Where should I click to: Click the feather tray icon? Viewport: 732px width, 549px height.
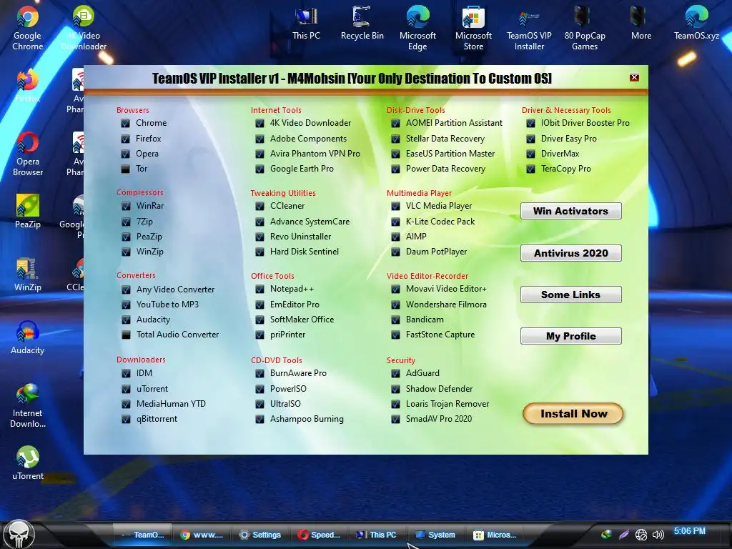point(623,535)
